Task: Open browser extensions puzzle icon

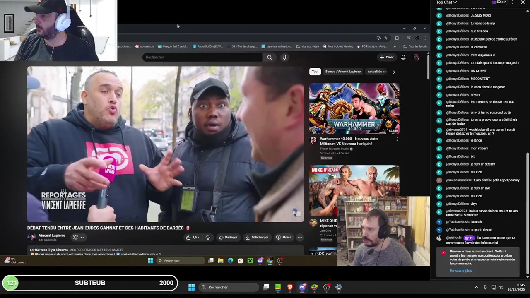Action: click(x=397, y=38)
